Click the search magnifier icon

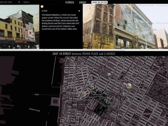coord(19,2)
